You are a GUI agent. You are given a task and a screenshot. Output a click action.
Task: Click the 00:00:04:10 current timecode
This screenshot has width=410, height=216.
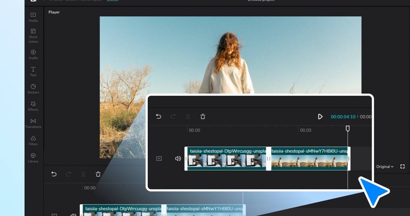(343, 117)
